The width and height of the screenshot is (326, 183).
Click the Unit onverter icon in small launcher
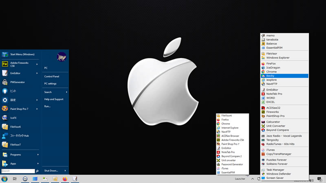[218, 160]
